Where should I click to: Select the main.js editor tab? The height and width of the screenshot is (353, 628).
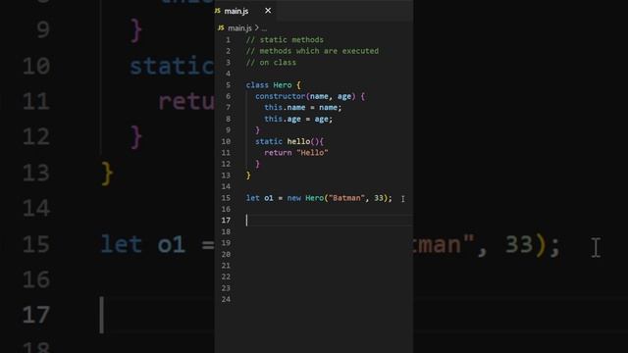244,11
